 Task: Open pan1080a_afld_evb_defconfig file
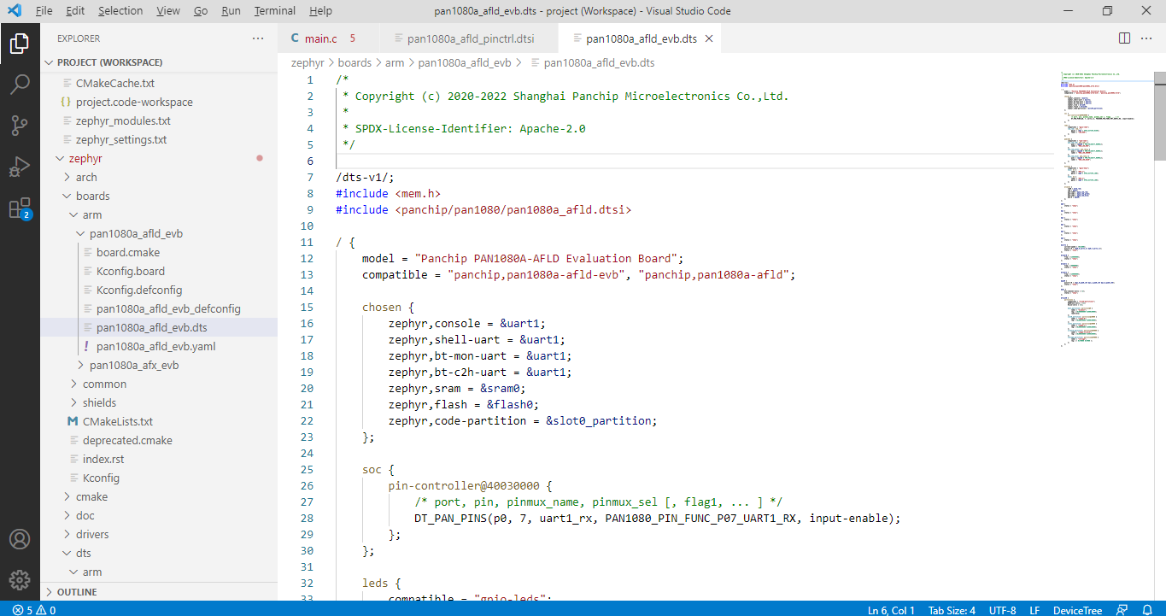(159, 308)
